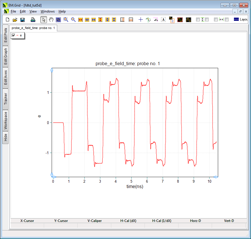Viewport: 251px width, 239px height.
Task: Click the top y-axis range arrow handle
Action: [52, 70]
